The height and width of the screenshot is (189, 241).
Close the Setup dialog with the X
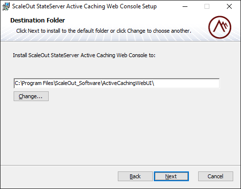[x=229, y=6]
